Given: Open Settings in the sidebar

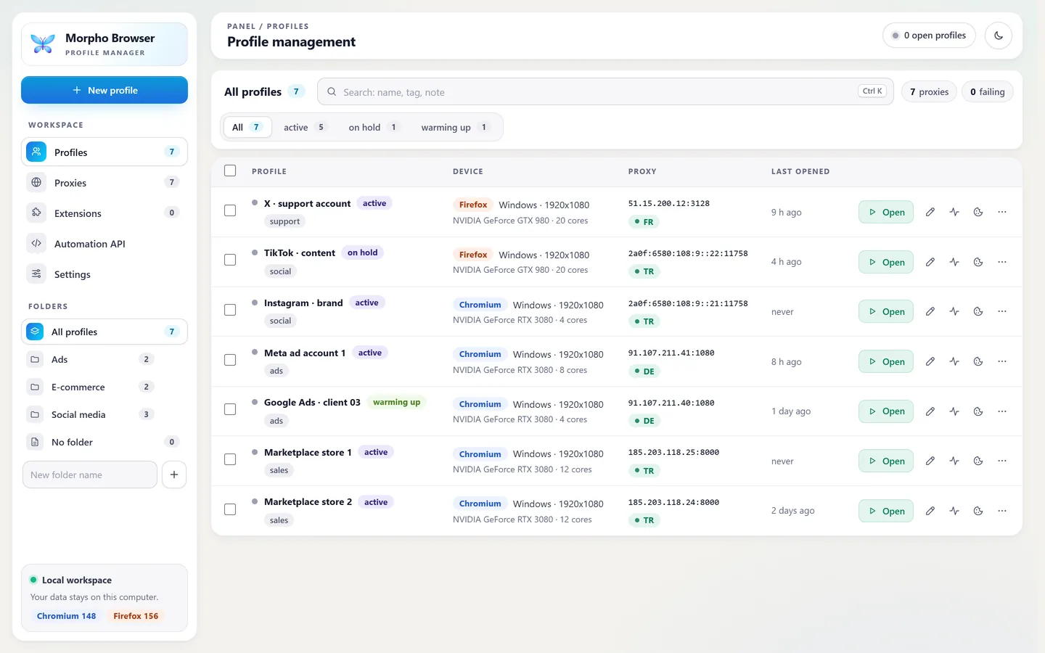Looking at the screenshot, I should tap(104, 274).
